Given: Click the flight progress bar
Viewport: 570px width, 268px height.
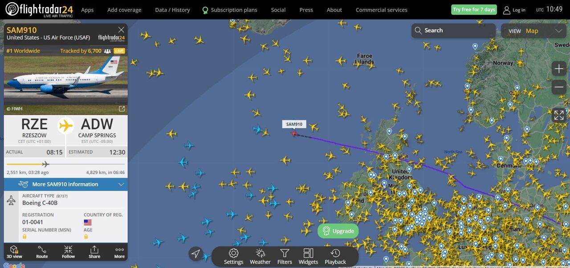Looking at the screenshot, I should click(65, 164).
